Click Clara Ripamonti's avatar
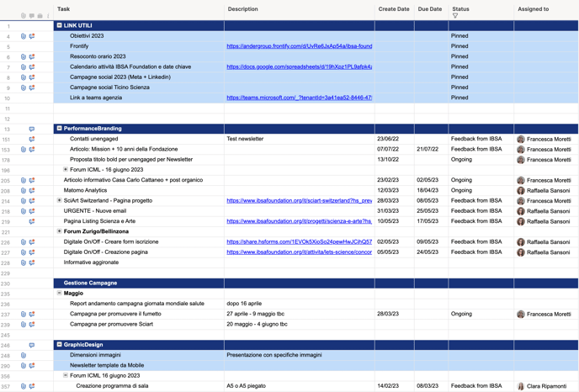The width and height of the screenshot is (579, 392). point(521,386)
